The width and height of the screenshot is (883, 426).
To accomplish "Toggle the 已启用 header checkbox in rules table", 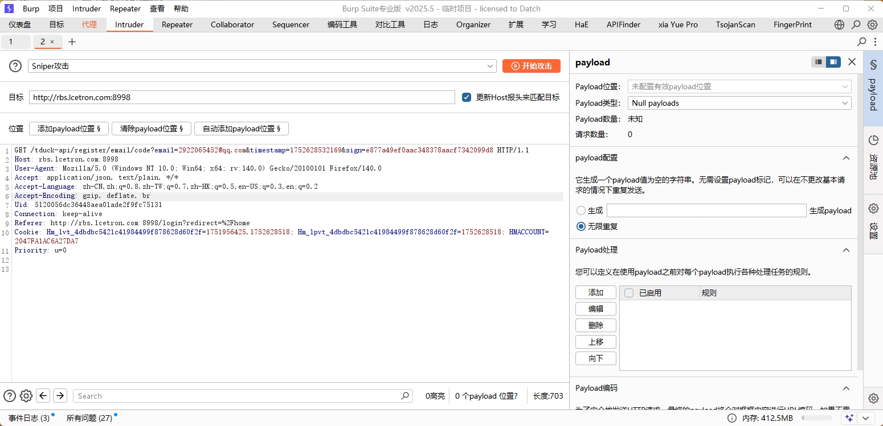I will point(629,293).
